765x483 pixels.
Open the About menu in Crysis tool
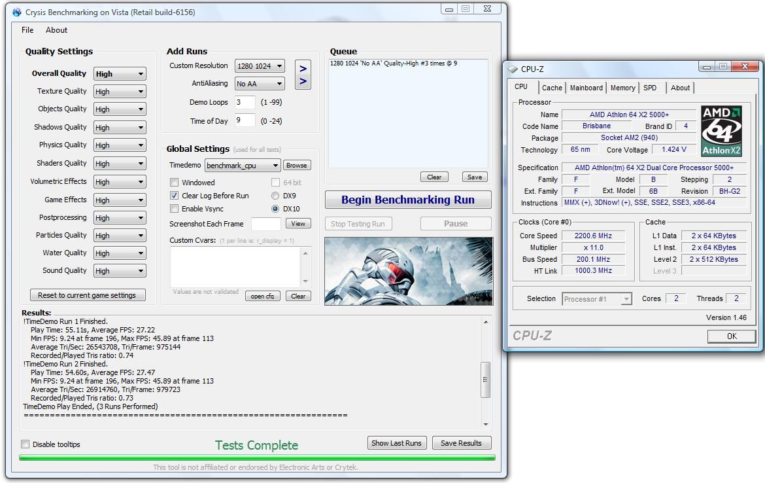[x=57, y=30]
